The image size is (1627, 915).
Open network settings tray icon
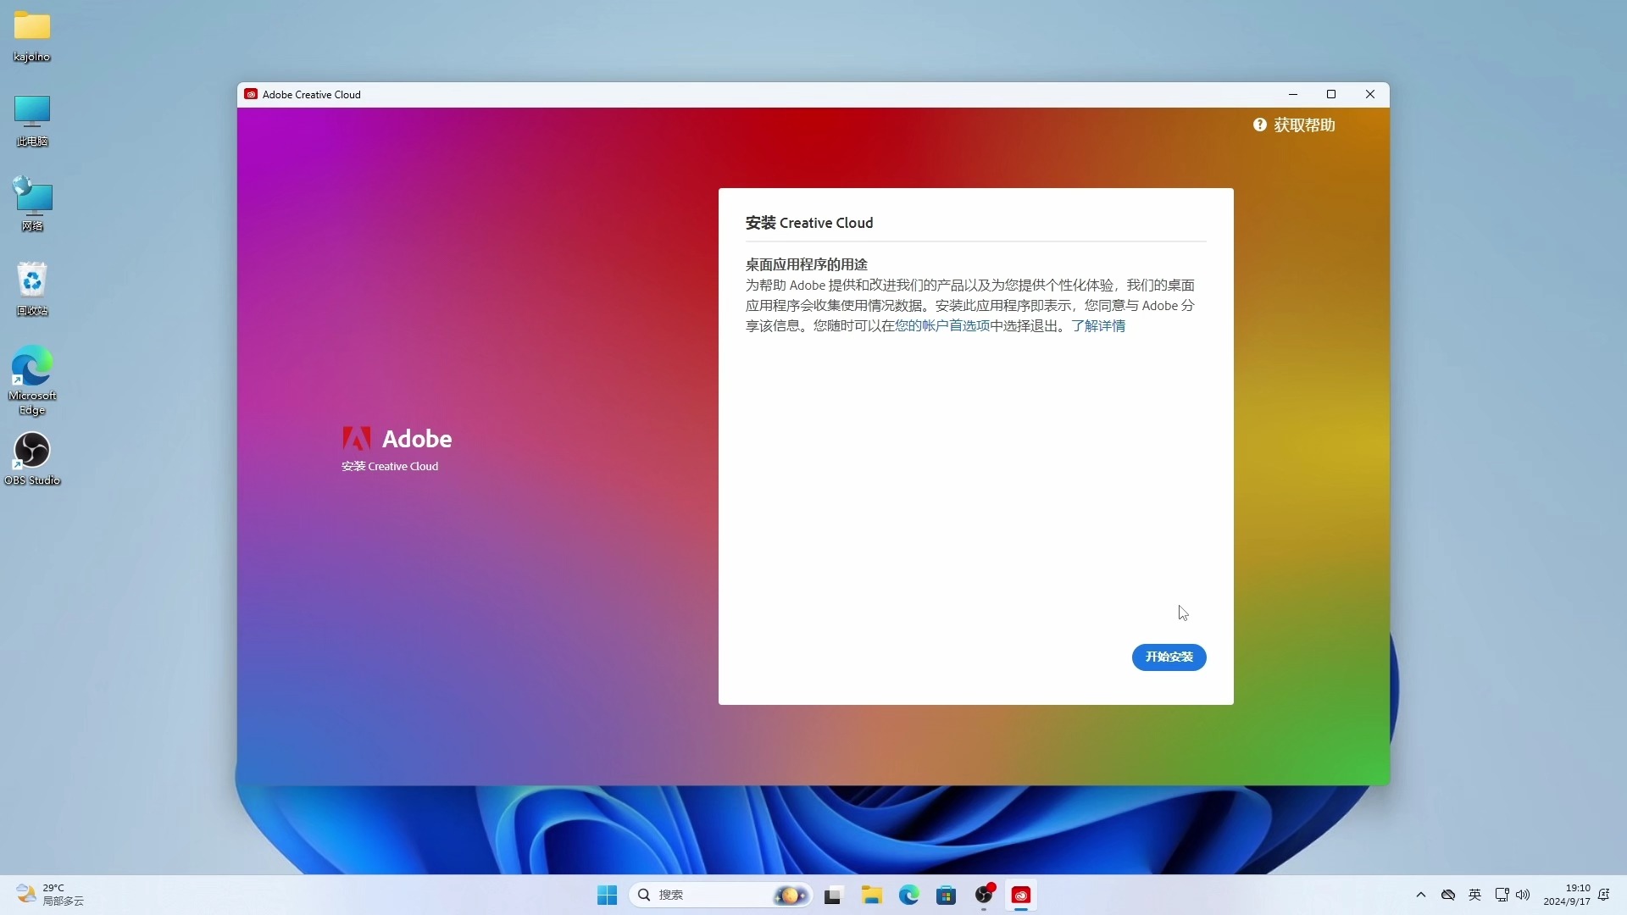pyautogui.click(x=1502, y=895)
